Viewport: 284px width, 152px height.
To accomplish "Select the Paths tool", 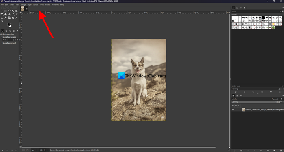I will [x=9, y=17].
